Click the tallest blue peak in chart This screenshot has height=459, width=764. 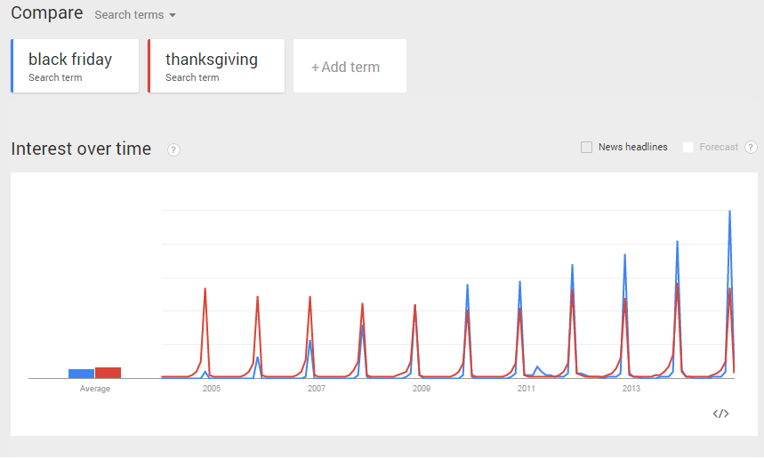coord(730,213)
